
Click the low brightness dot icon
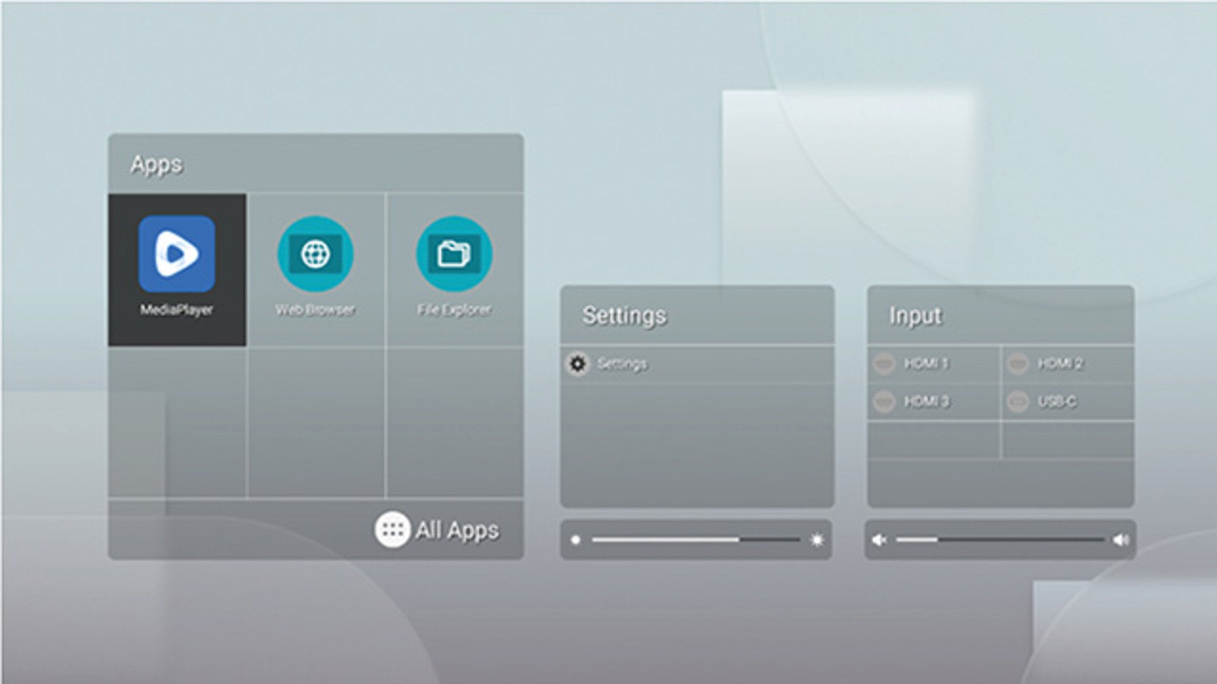[x=575, y=540]
